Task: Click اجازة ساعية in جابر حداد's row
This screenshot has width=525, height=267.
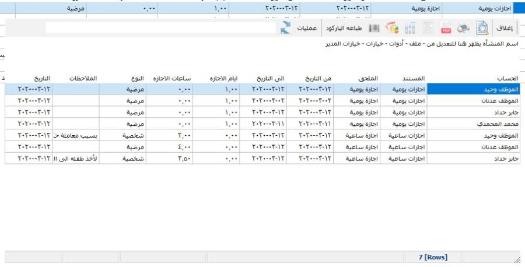Action: pyautogui.click(x=357, y=159)
